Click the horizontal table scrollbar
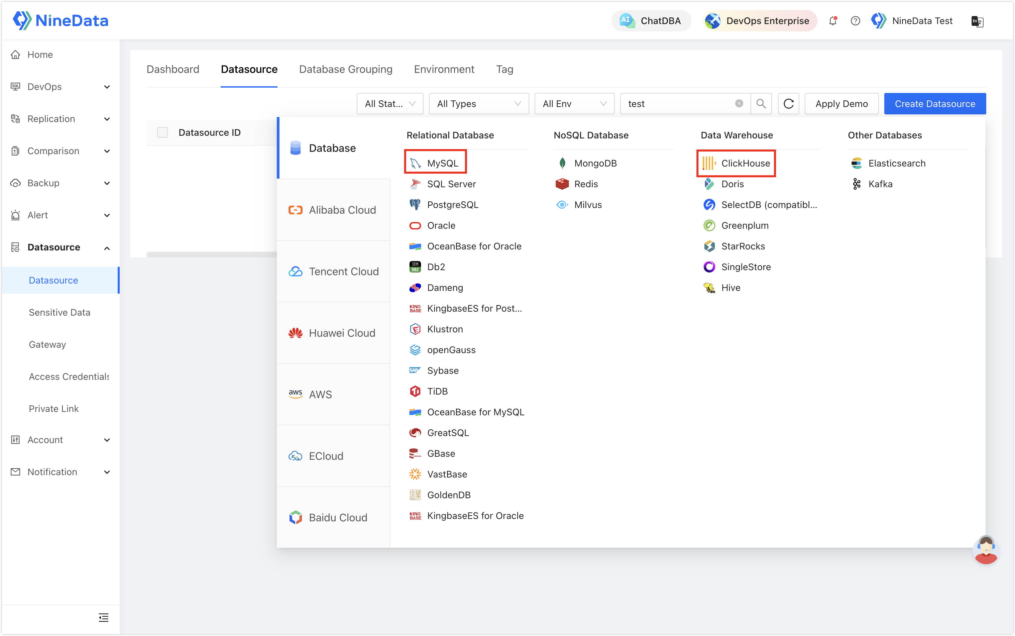Viewport: 1015px width, 636px height. tap(212, 254)
